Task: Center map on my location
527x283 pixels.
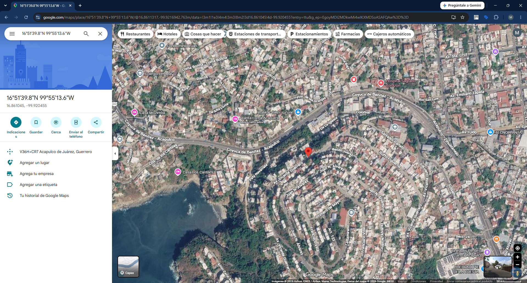Action: pyautogui.click(x=517, y=248)
